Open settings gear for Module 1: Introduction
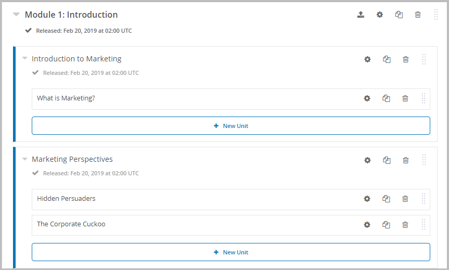 click(380, 15)
